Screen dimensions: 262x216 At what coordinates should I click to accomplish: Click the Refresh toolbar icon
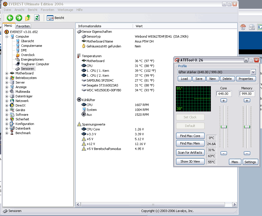[x=37, y=18]
